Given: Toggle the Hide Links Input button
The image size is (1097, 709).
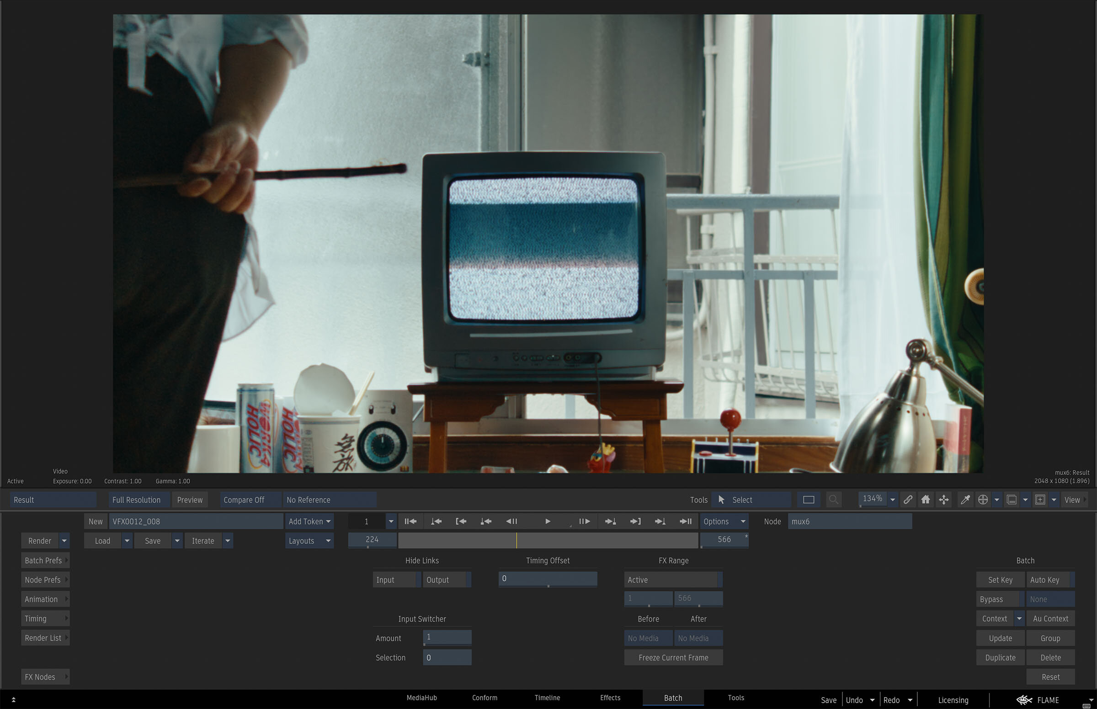Looking at the screenshot, I should (x=395, y=580).
